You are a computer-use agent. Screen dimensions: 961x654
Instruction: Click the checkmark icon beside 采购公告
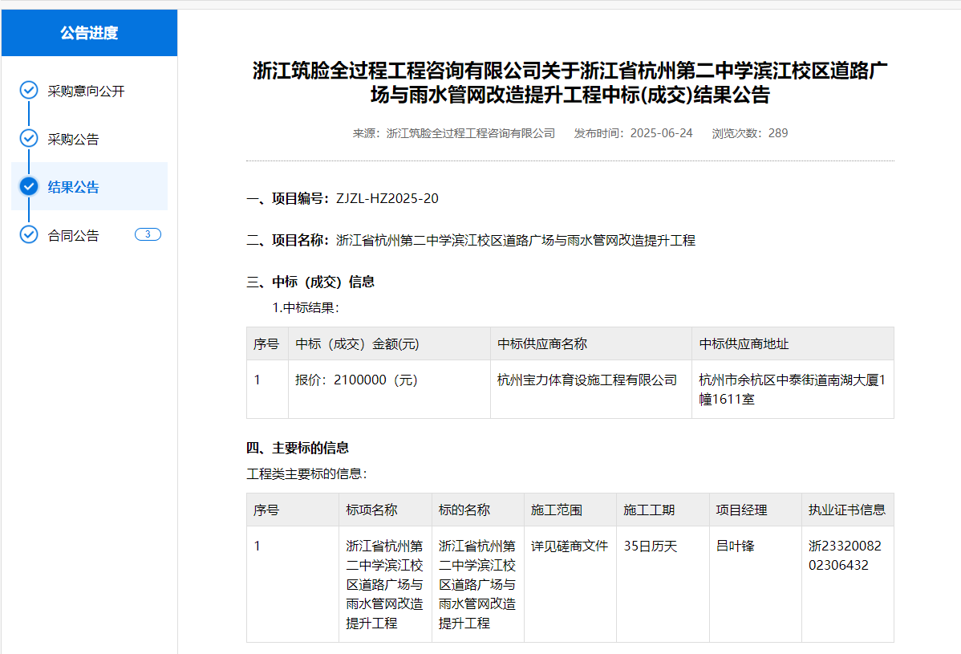click(29, 139)
